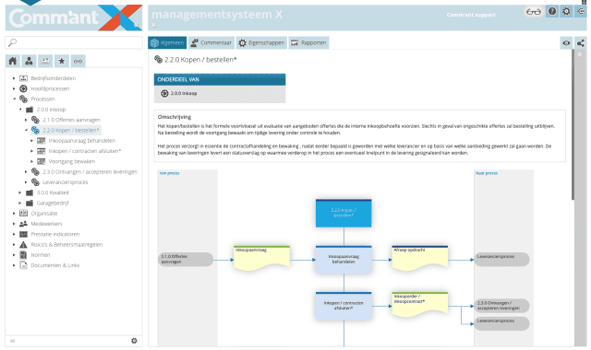Follow 2.3.0 Ontvangen / accepteren leveringen pill
591x350 pixels.
tap(501, 306)
